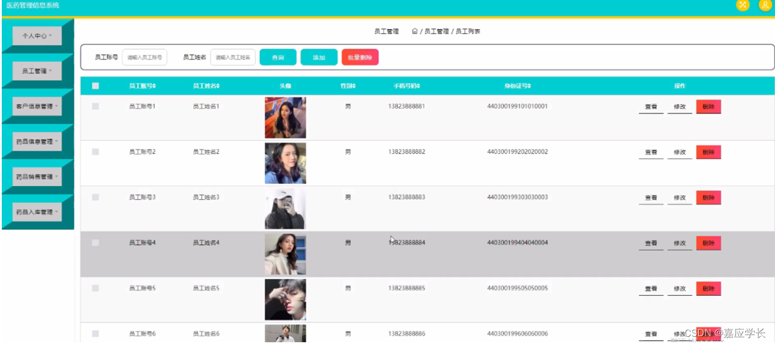This screenshot has width=775, height=344.
Task: Expand the 员工管理 sidebar menu
Action: tap(37, 71)
